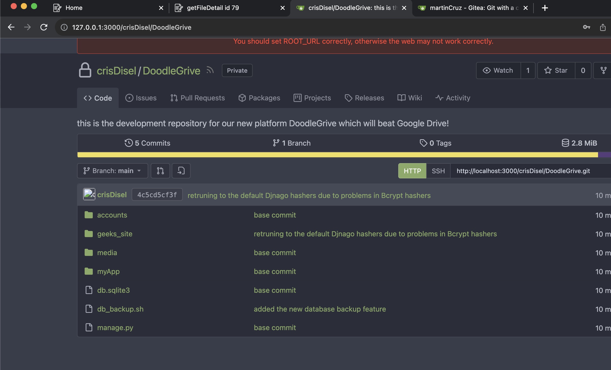
Task: Click the yellow language statistics bar
Action: [330, 155]
